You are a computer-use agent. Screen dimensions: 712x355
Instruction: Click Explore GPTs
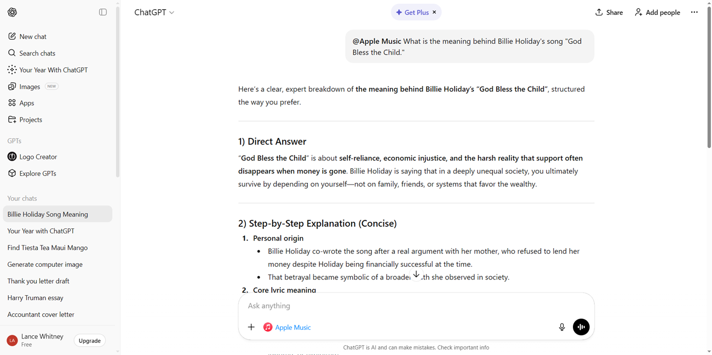tap(37, 174)
